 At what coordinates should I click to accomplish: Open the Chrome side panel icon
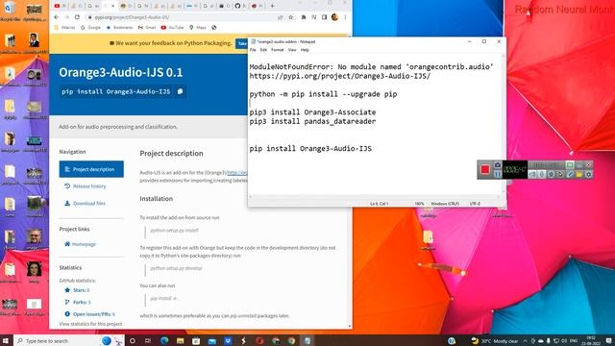[324, 17]
